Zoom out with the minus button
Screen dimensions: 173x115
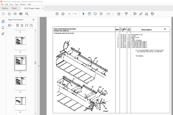click(95, 14)
